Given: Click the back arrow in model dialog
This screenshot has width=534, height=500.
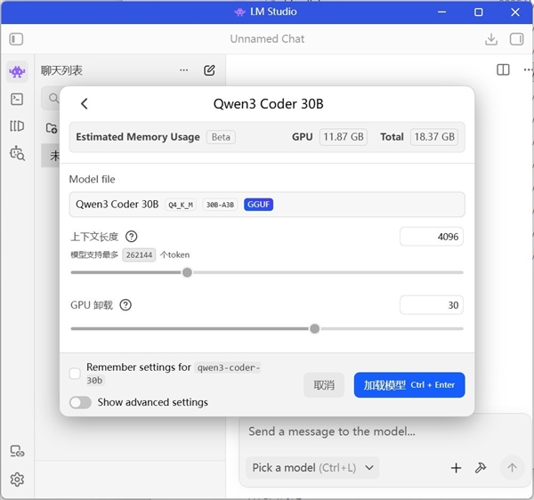Looking at the screenshot, I should tap(85, 104).
